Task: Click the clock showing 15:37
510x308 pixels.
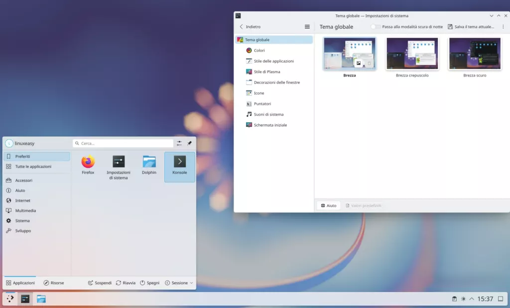Action: tap(485, 299)
